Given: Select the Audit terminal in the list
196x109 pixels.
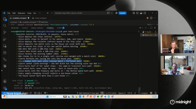Looking at the screenshot, I should coord(149,32).
